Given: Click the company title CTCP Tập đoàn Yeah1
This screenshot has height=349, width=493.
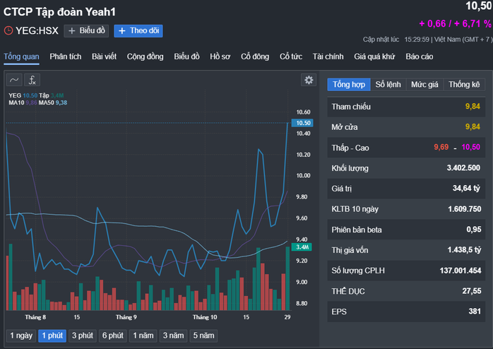Looking at the screenshot, I should (60, 12).
